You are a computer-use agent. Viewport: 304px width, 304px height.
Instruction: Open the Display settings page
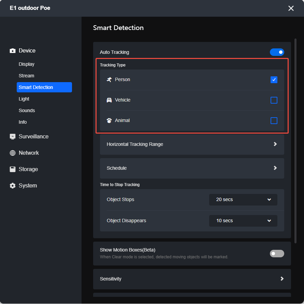pos(26,64)
